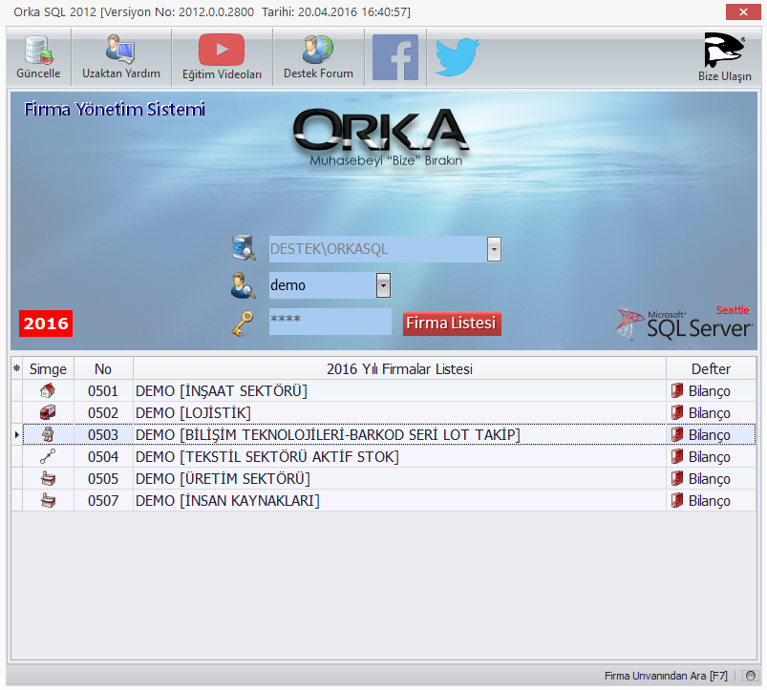Click firm number 0501
The image size is (767, 690).
pyautogui.click(x=103, y=391)
